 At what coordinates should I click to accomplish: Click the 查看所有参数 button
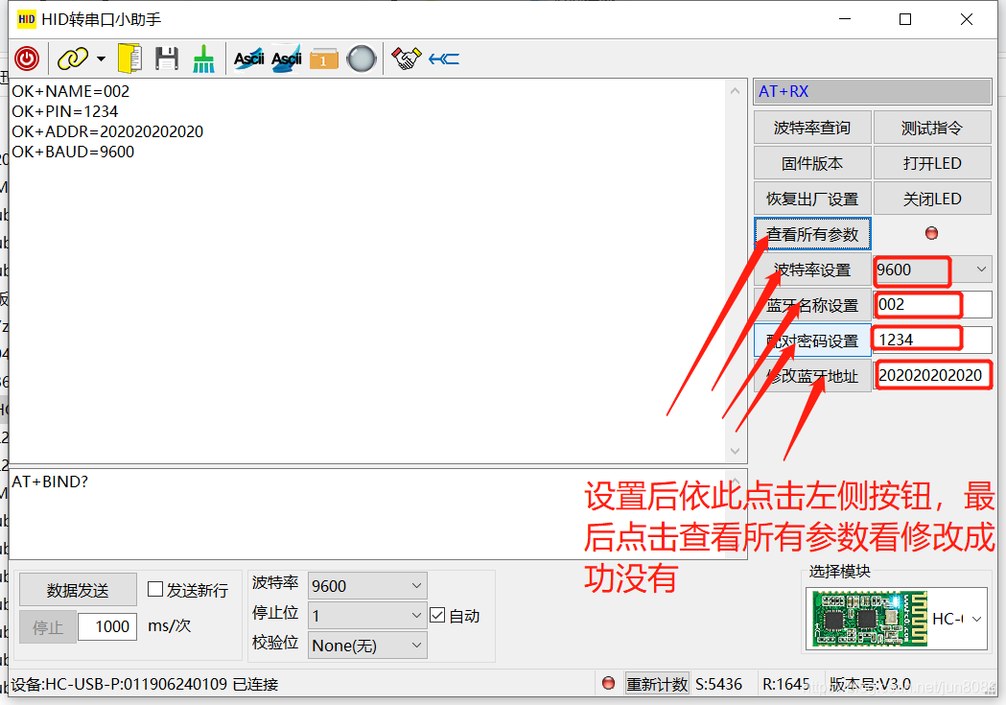(812, 233)
